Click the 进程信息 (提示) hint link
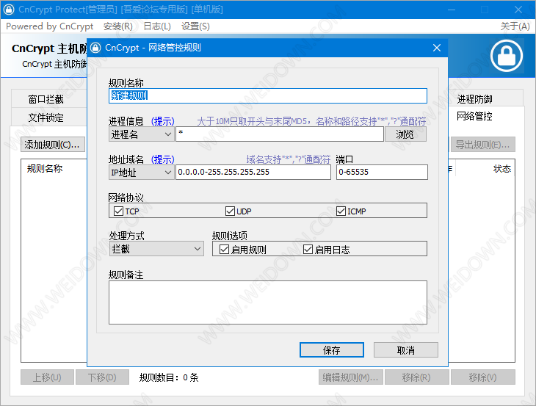This screenshot has width=536, height=406. point(163,121)
